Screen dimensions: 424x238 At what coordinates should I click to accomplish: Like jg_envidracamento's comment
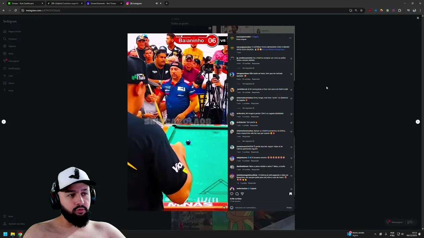(291, 59)
